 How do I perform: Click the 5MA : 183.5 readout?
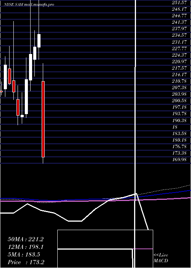(24, 255)
